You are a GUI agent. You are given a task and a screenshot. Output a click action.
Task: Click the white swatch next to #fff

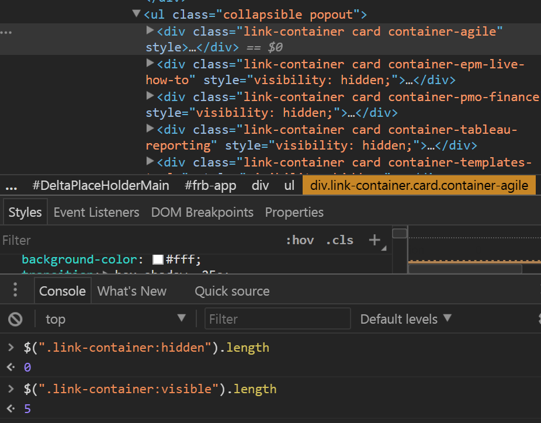tap(157, 259)
